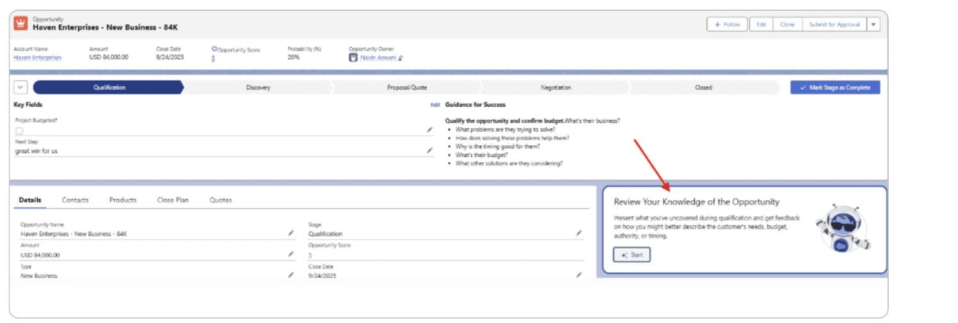Viewport: 958px width, 323px height.
Task: Click 'What other solutions are they considering?'
Action: pos(509,163)
